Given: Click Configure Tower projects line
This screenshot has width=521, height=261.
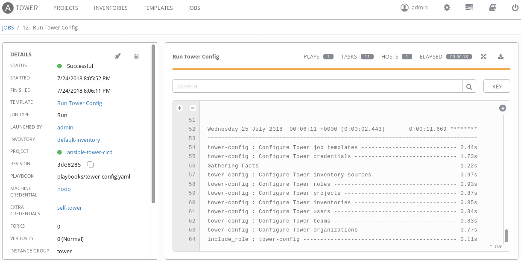Looking at the screenshot, I should pos(342,193).
